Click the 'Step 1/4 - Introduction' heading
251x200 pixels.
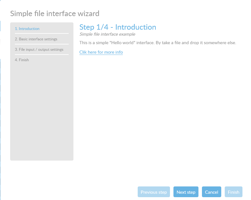pyautogui.click(x=117, y=27)
